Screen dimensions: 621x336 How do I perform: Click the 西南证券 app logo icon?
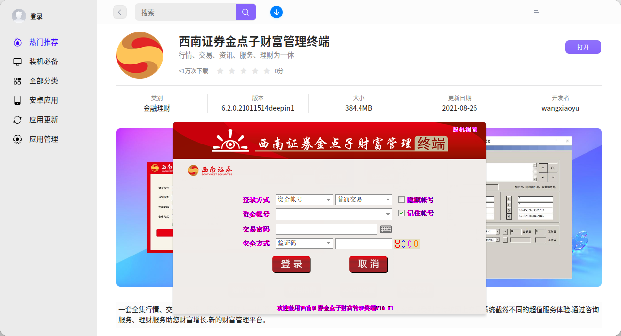tap(140, 55)
